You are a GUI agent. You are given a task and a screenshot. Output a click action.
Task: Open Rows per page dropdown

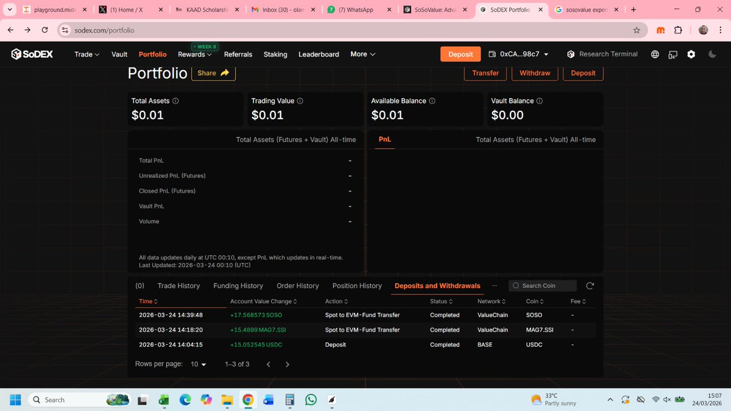click(x=199, y=364)
